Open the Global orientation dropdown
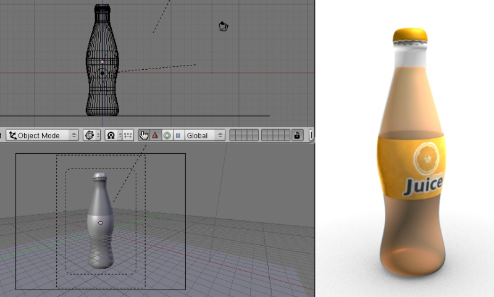Screen dimensions: 494x297 click(205, 135)
